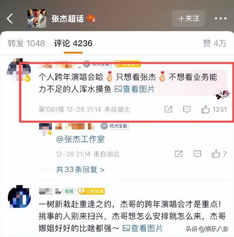Open the first commenter's pixelated avatar
This screenshot has height=237, width=234.
pos(19,70)
